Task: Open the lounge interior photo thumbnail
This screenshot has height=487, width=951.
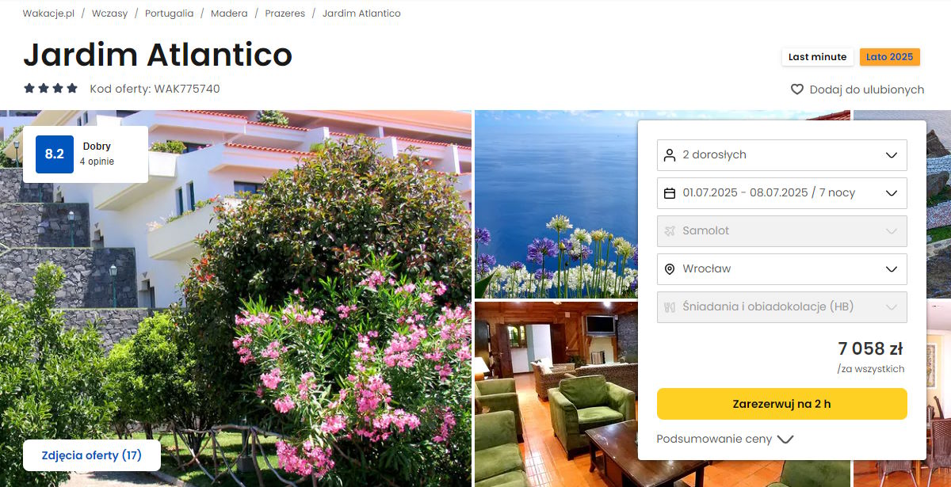Action: click(x=556, y=394)
